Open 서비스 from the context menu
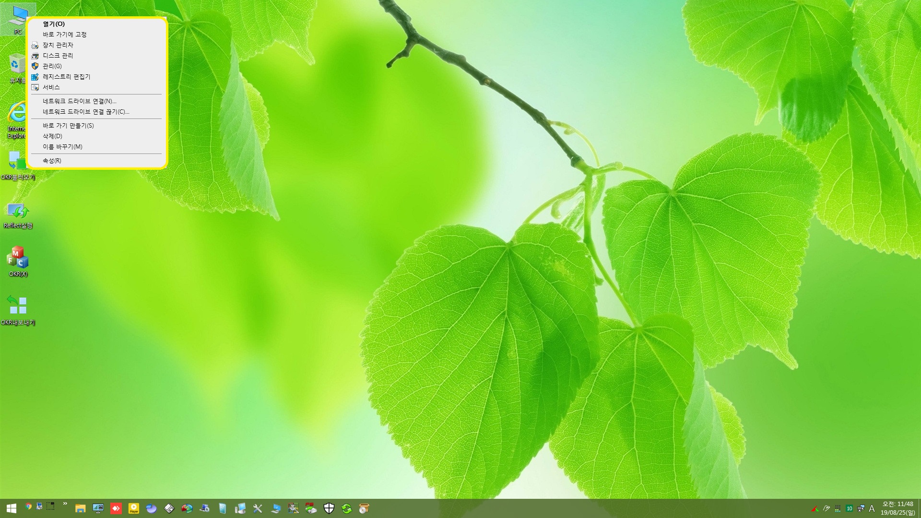Viewport: 921px width, 518px height. click(x=96, y=87)
